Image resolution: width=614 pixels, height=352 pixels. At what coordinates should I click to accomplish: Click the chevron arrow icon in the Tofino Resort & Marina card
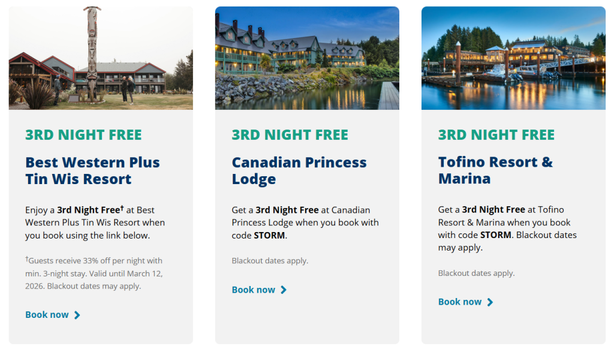point(490,302)
